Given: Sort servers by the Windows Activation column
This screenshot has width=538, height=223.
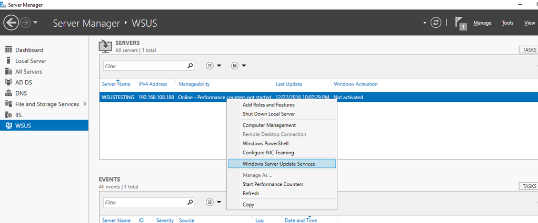Looking at the screenshot, I should coord(355,84).
